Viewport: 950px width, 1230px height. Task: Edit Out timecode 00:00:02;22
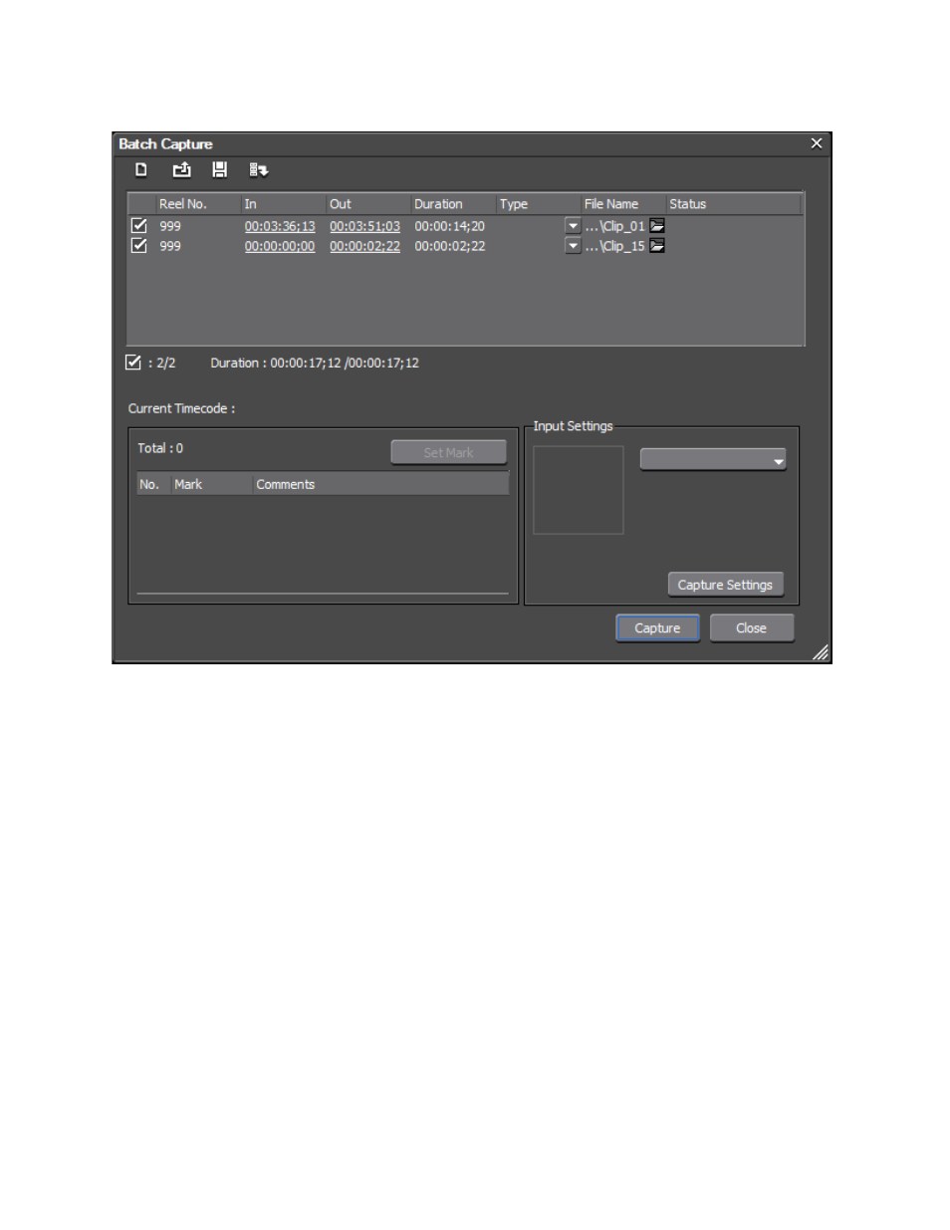tap(364, 246)
